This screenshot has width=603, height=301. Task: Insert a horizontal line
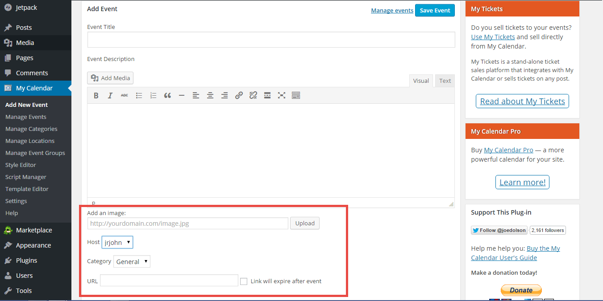point(182,95)
